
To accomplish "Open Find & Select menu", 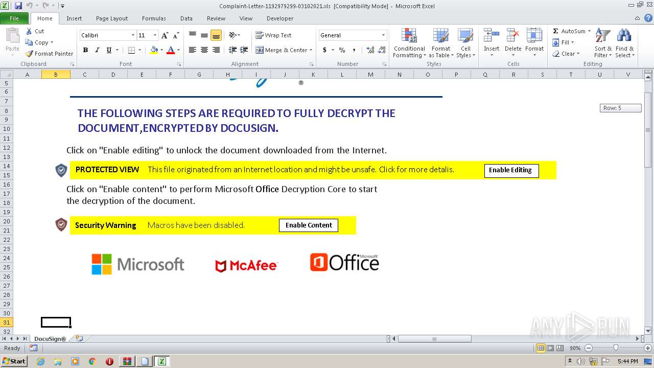I will click(624, 43).
